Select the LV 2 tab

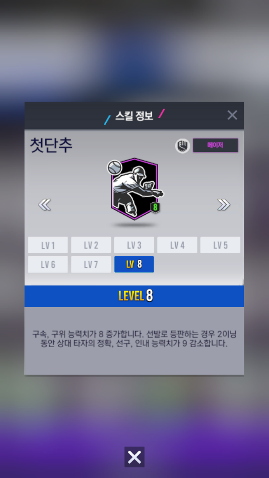click(x=91, y=245)
